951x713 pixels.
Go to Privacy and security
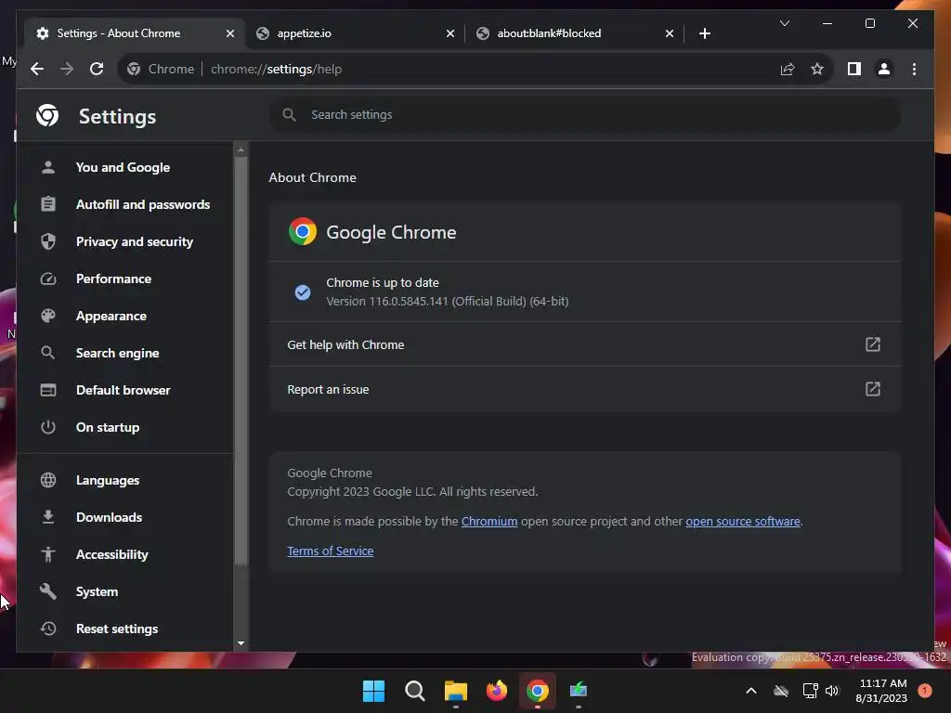pyautogui.click(x=124, y=241)
